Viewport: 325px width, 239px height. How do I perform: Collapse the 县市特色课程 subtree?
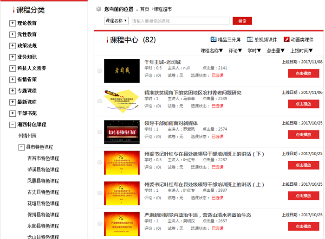click(x=21, y=147)
